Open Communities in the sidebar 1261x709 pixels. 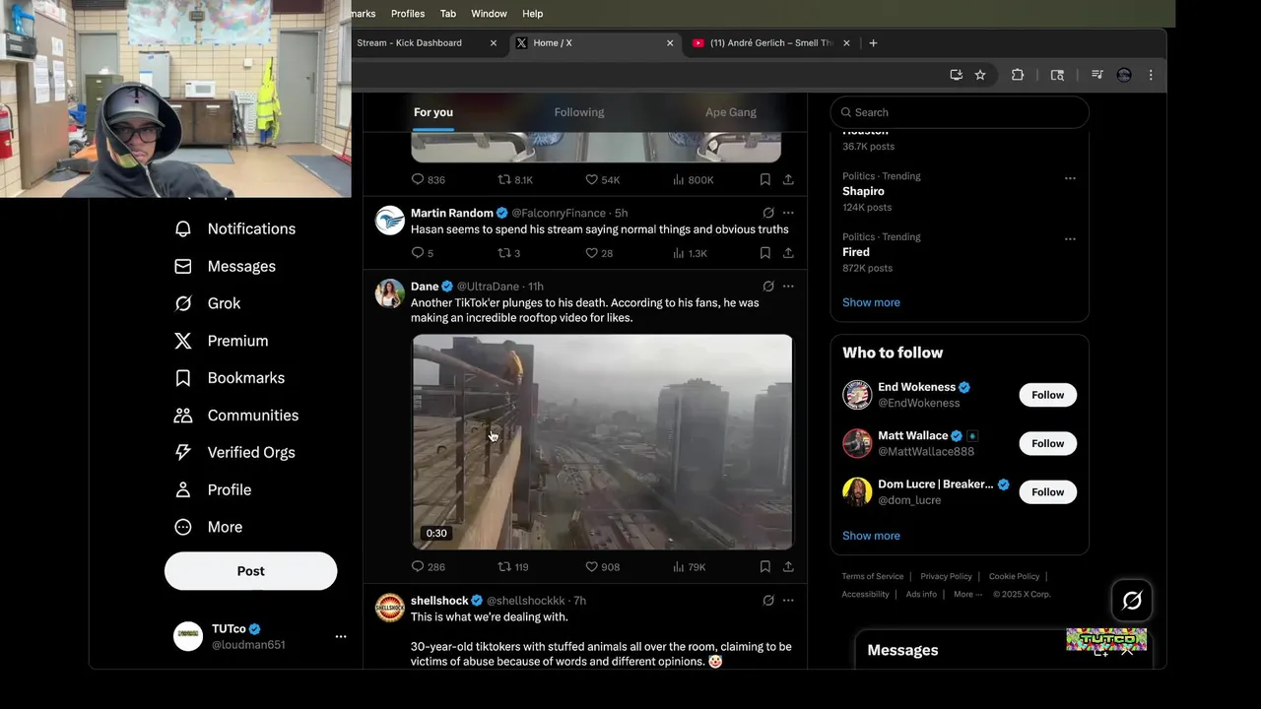[x=236, y=416]
